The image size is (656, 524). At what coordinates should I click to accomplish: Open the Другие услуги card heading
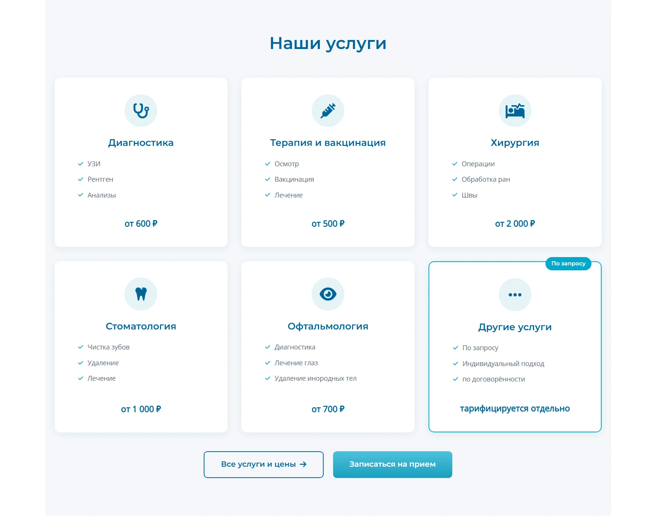515,327
